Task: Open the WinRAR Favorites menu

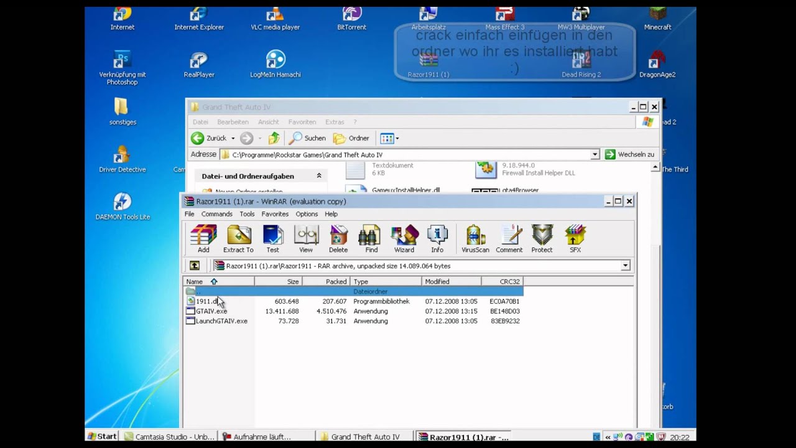Action: click(275, 214)
